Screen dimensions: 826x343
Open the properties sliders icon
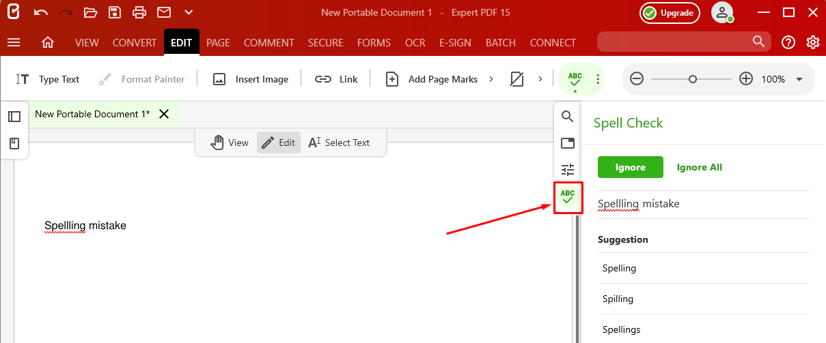coord(567,170)
